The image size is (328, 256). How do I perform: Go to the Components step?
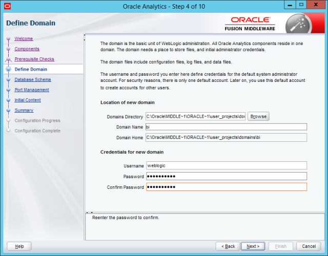coord(27,49)
